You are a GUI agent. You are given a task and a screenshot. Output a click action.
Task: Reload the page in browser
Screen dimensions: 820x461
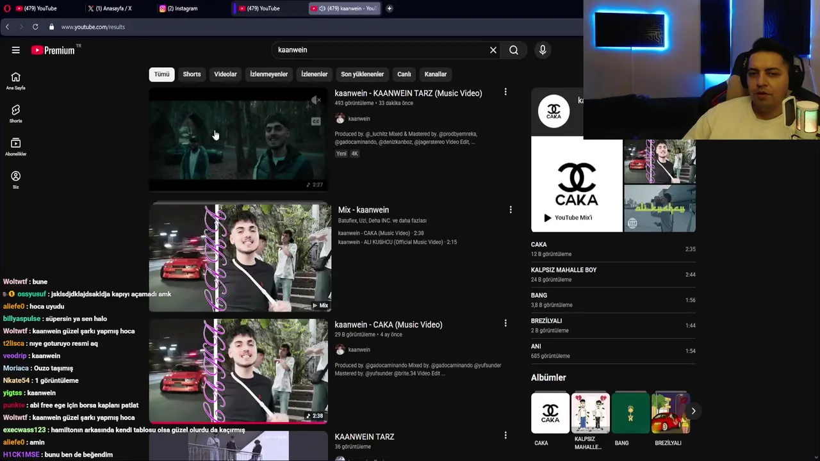pos(35,27)
